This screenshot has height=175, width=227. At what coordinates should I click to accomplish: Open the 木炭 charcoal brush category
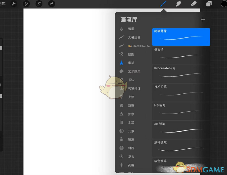(x=131, y=122)
